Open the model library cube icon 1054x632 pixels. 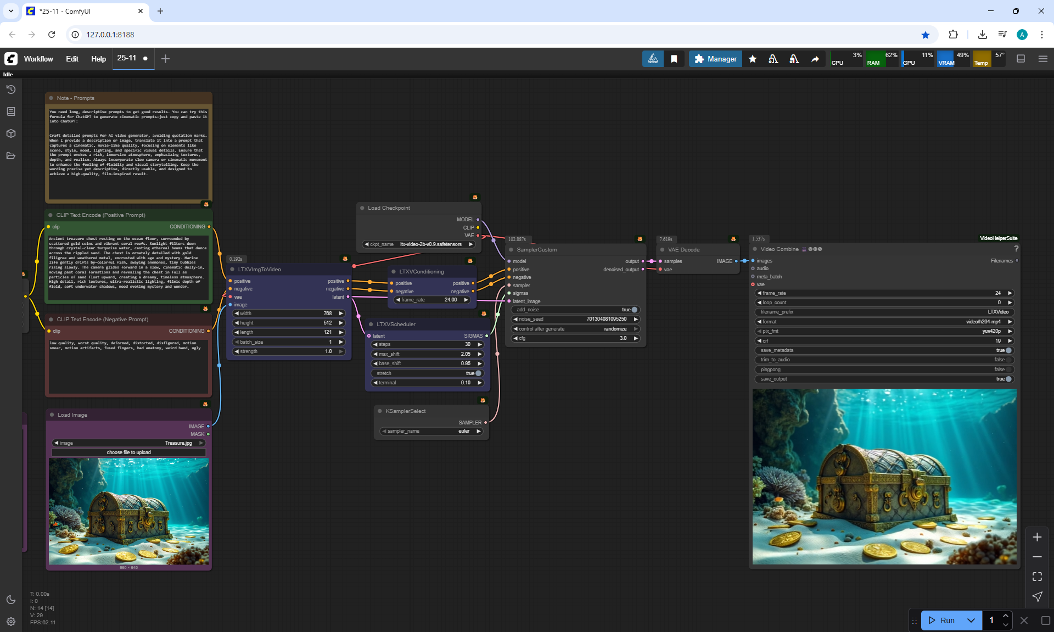(11, 133)
